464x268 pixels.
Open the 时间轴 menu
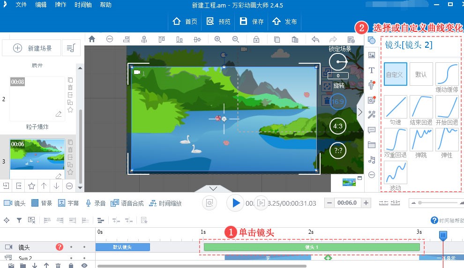83,5
